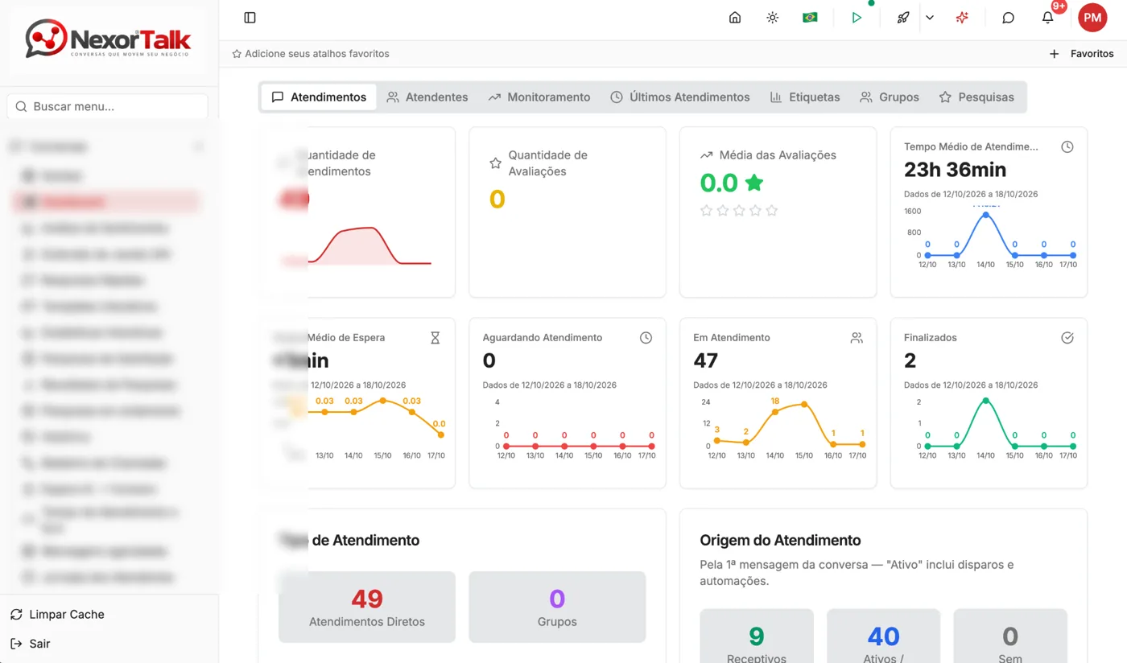Click the '+ Favoritos' button
Screen dimensions: 1127x663
pos(1082,54)
